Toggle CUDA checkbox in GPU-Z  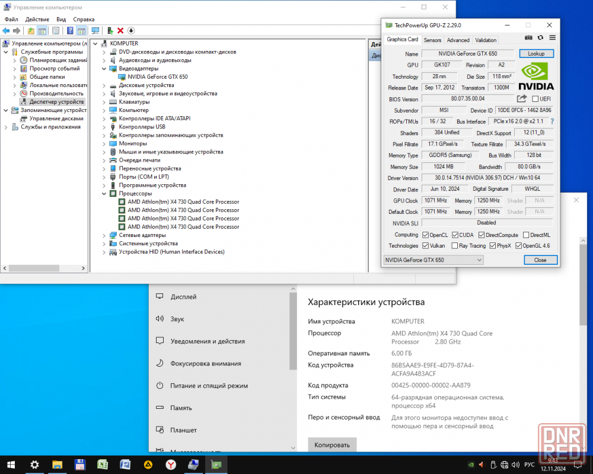pyautogui.click(x=455, y=235)
